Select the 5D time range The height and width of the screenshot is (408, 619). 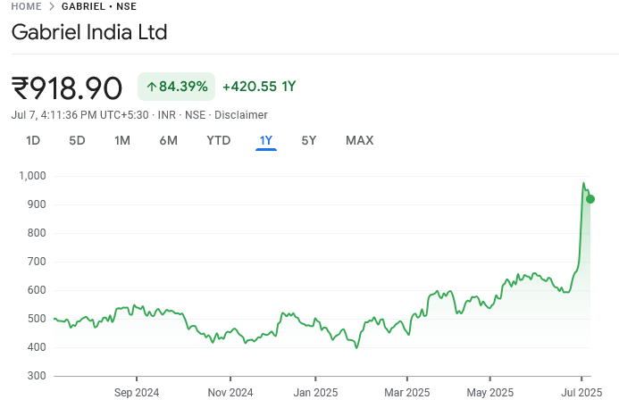(78, 140)
